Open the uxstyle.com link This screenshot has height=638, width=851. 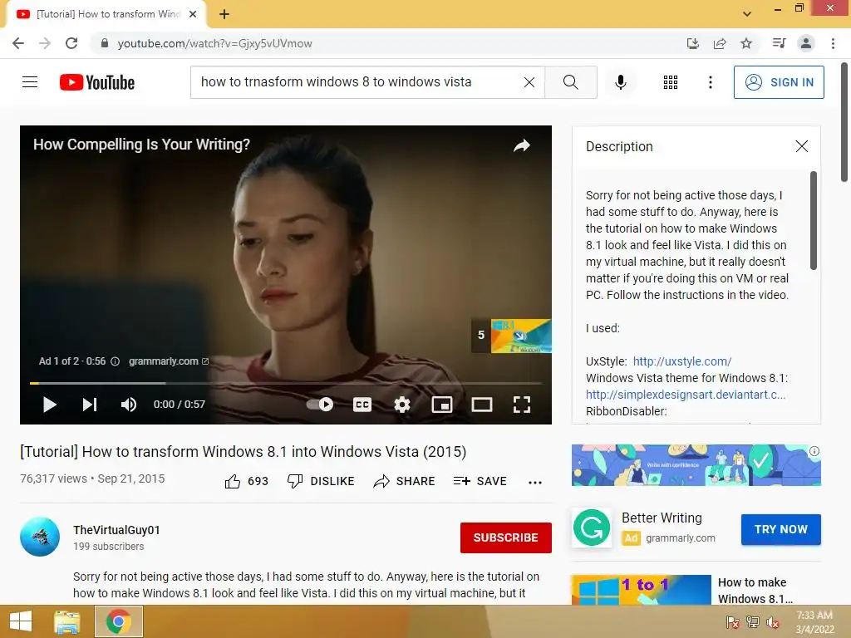pyautogui.click(x=681, y=361)
